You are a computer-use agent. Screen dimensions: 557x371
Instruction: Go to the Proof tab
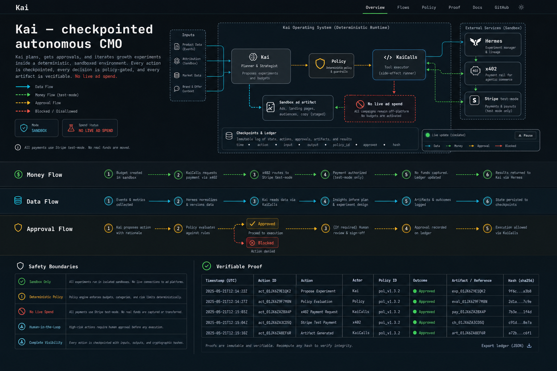coord(454,7)
